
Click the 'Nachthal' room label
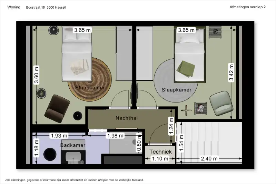pos(127,118)
